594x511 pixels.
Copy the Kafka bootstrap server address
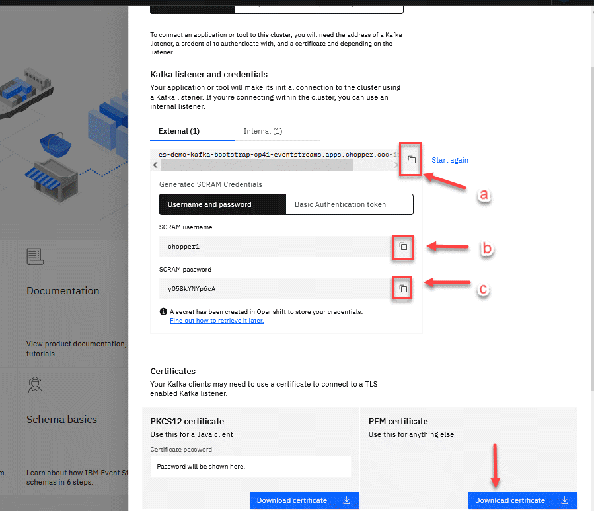point(411,159)
